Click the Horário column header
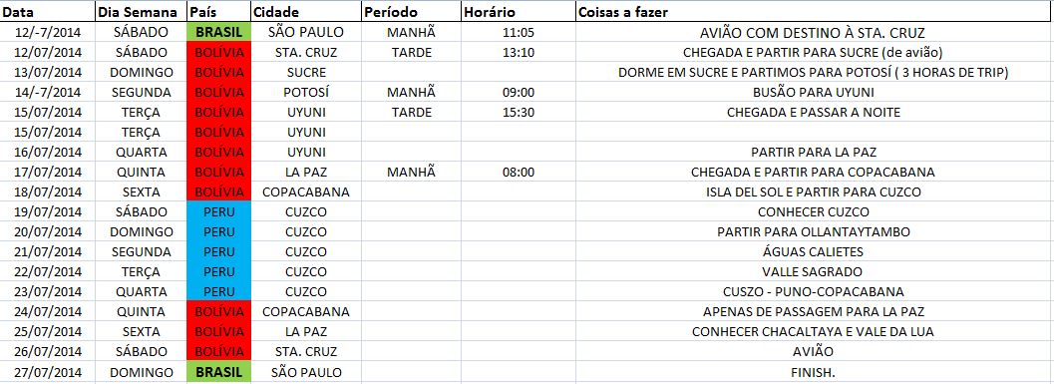The width and height of the screenshot is (1054, 384). tap(519, 12)
